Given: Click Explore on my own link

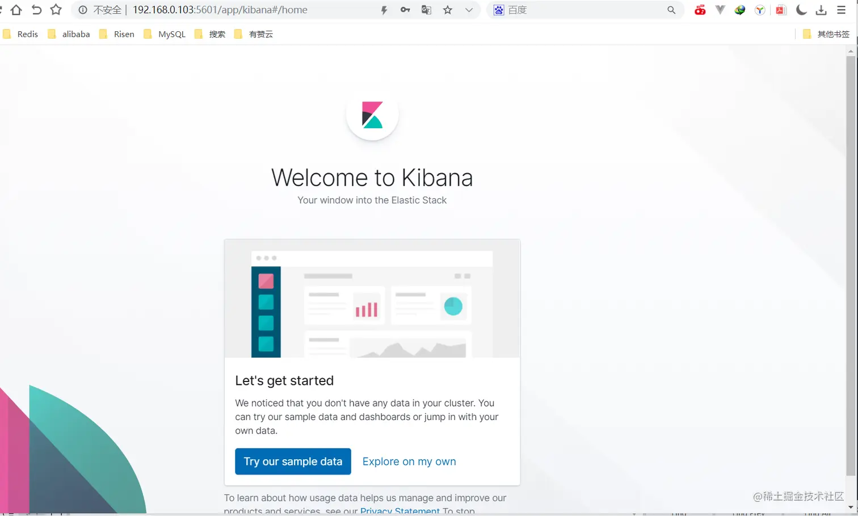Looking at the screenshot, I should click(x=409, y=462).
